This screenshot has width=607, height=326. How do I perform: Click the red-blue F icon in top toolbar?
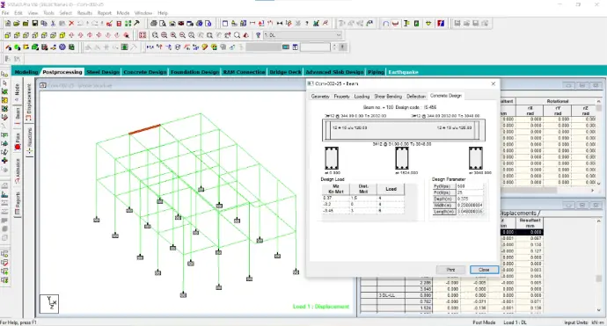(441, 24)
